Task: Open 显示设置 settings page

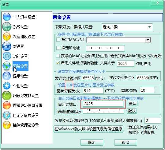Action: (x=20, y=76)
